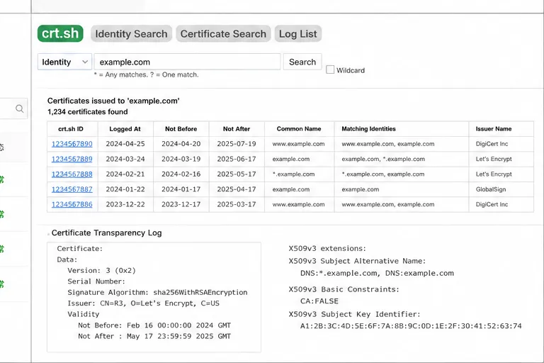Click the Logged At column header
544x363 pixels.
click(x=125, y=129)
